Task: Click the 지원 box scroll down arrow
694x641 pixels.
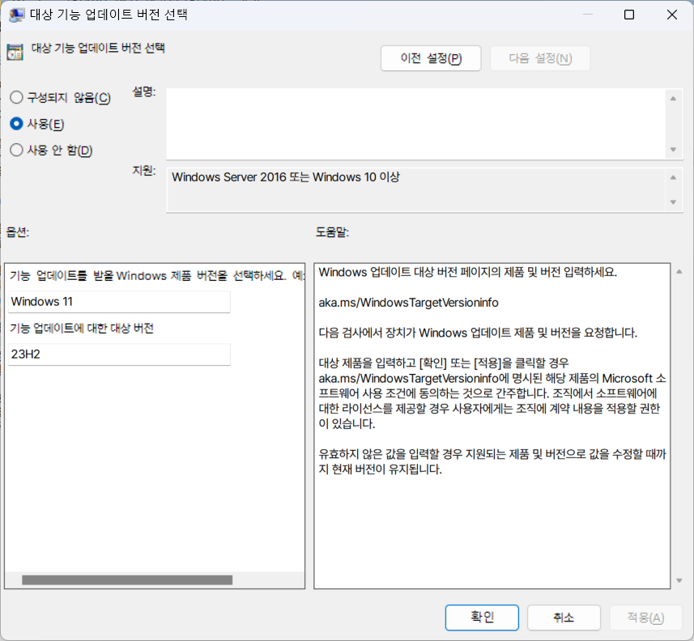Action: tap(673, 202)
